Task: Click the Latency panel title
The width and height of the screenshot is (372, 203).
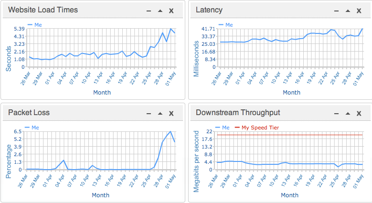Action: pyautogui.click(x=209, y=10)
